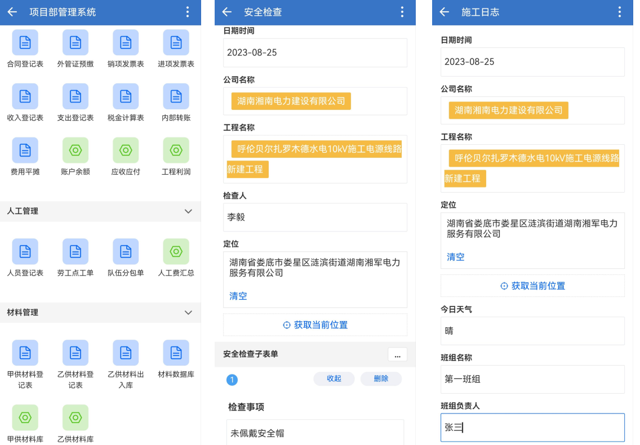
Task: Open the 税金计算表 form icon
Action: (x=126, y=97)
